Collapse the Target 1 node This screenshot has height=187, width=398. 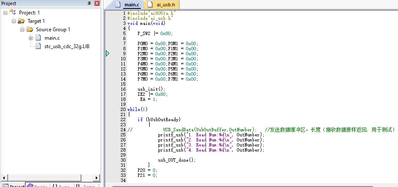pyautogui.click(x=14, y=21)
